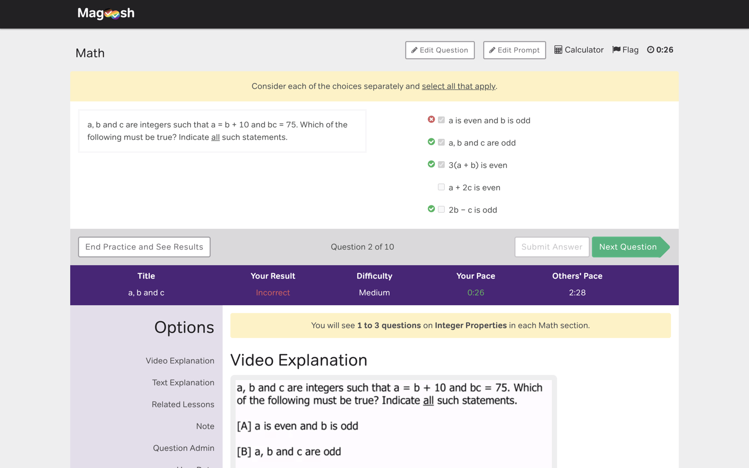Advance with the Next Question button
Screen dimensions: 749x468
(x=628, y=246)
